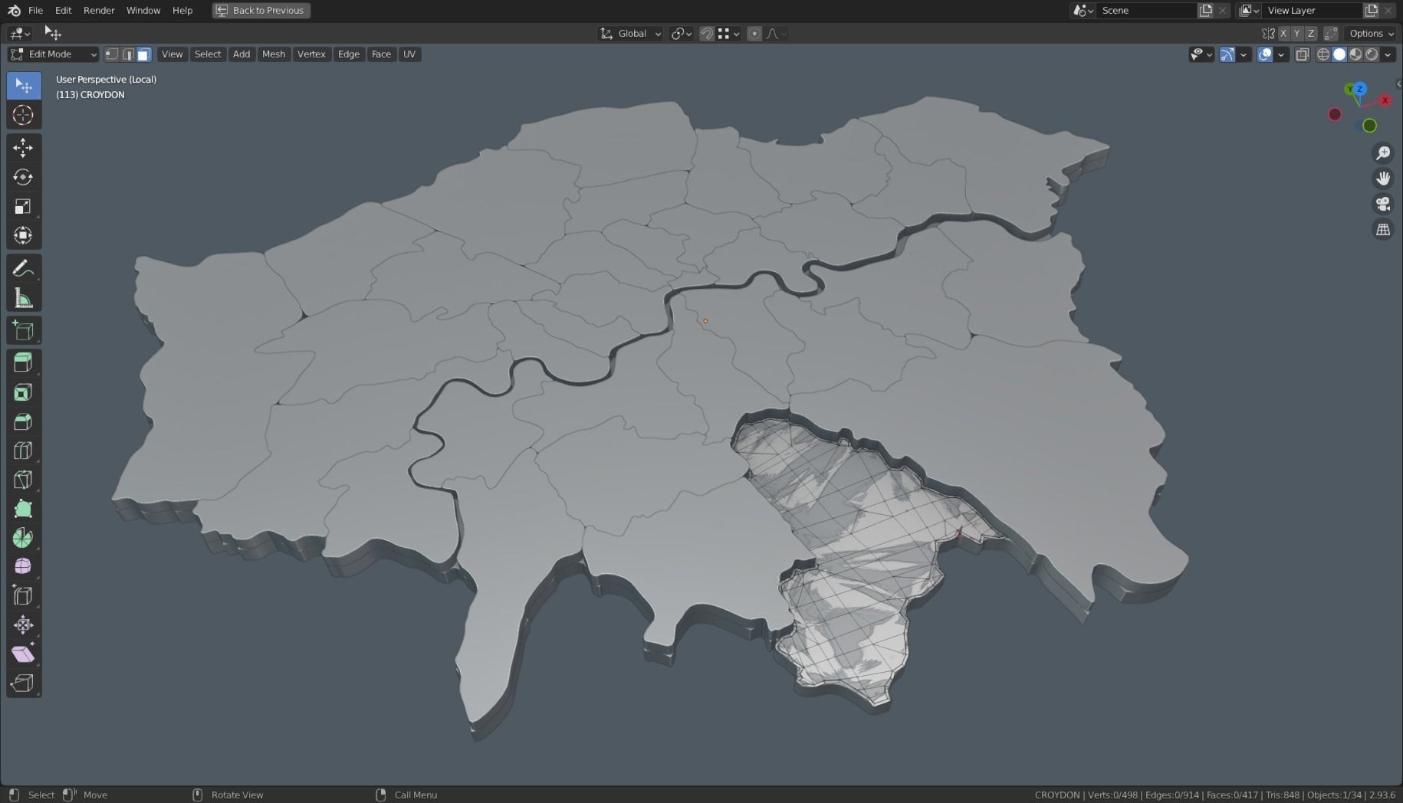Image resolution: width=1403 pixels, height=803 pixels.
Task: Toggle snapping magnet
Action: pos(707,34)
